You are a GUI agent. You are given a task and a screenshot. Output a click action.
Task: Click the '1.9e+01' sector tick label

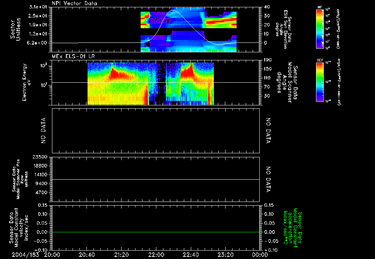(x=38, y=25)
